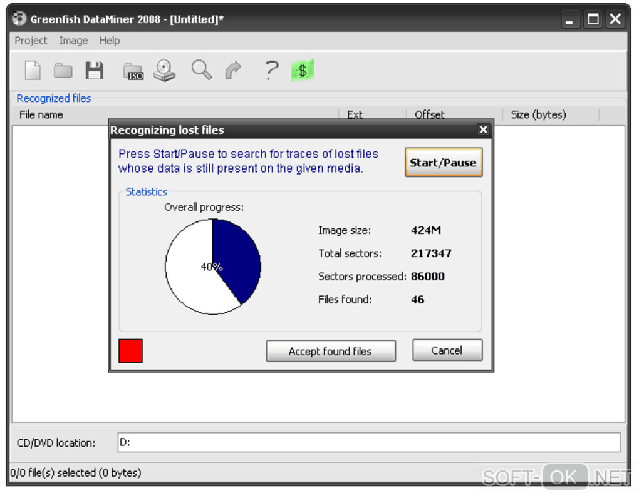Sort by the Size (bytes) column header

tap(551, 114)
